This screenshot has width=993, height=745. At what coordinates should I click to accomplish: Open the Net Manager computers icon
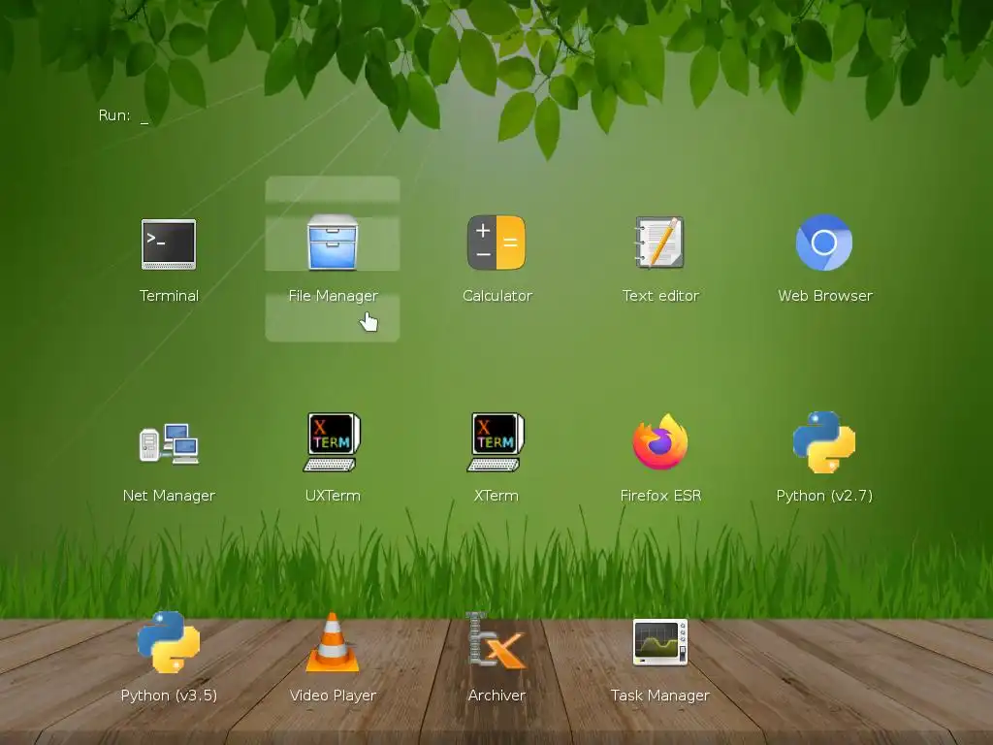click(169, 442)
